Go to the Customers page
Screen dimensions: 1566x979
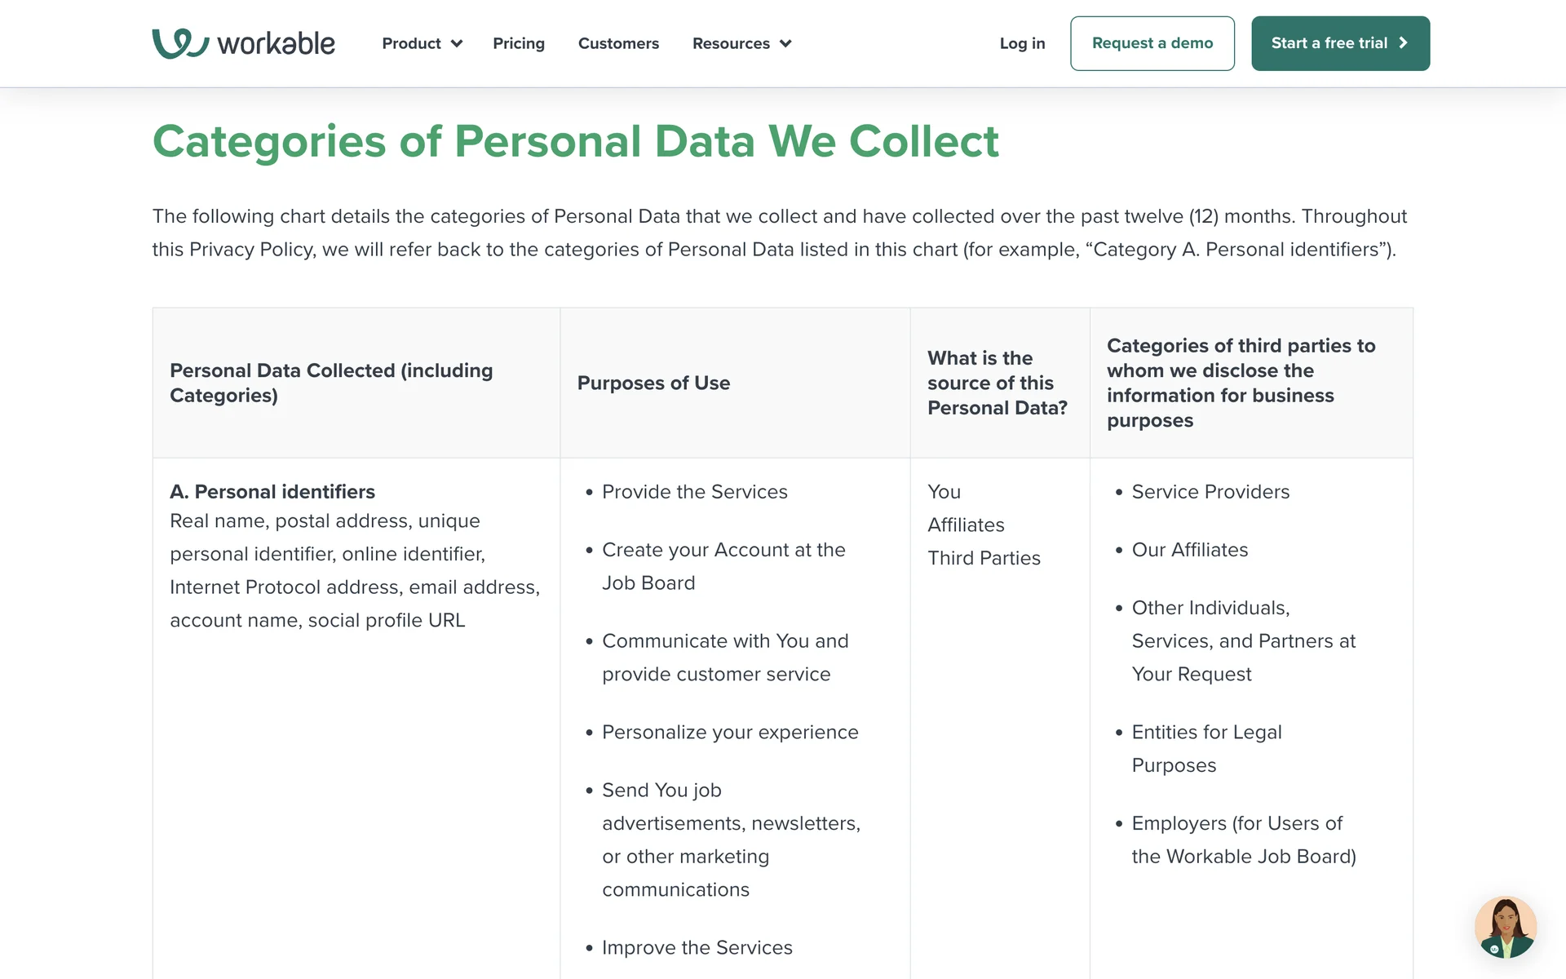coord(618,43)
